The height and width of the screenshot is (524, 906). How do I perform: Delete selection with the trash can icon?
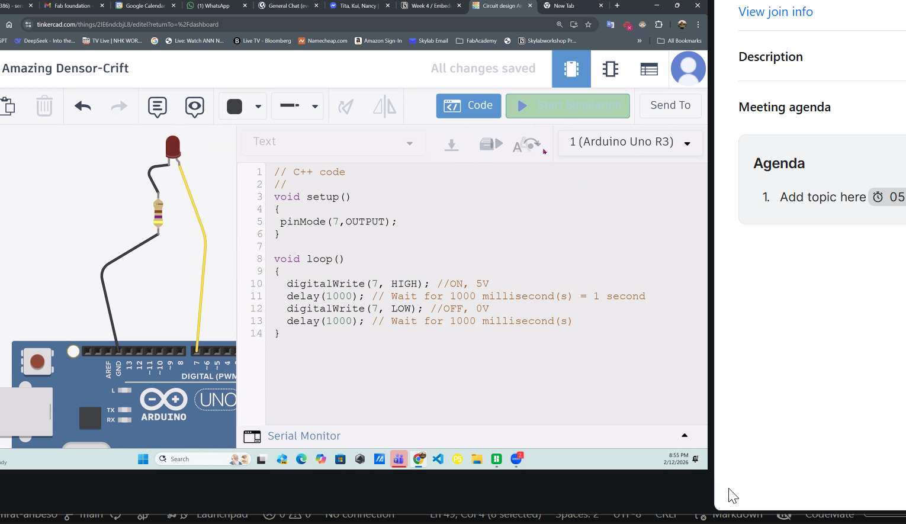[44, 106]
